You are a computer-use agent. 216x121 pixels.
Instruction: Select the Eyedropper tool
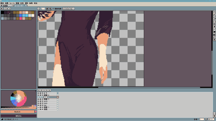pos(215,19)
